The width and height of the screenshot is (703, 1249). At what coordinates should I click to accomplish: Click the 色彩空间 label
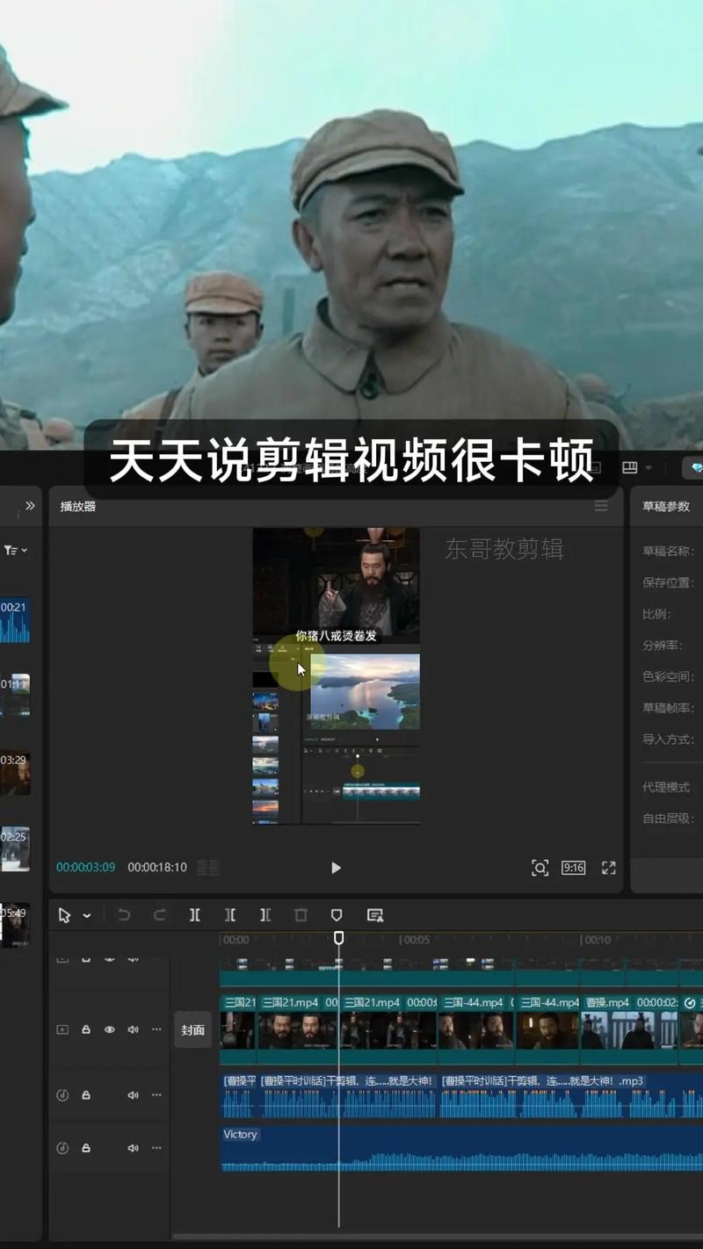[x=668, y=677]
